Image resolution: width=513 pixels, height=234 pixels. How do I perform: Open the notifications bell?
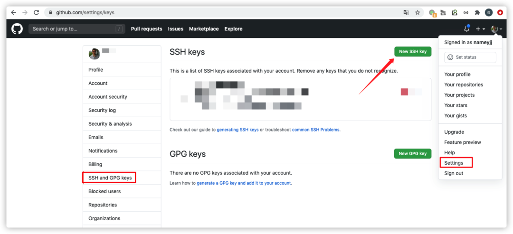(467, 29)
